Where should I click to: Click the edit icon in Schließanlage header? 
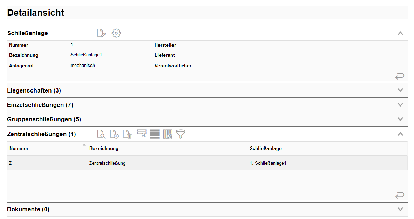(x=101, y=33)
